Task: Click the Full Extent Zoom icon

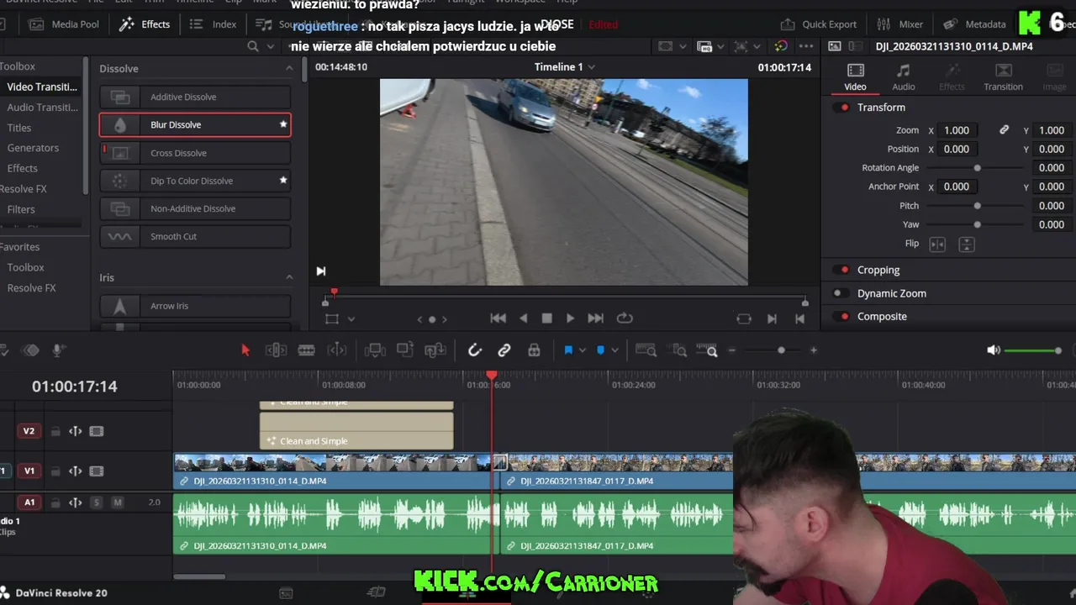Action: click(646, 350)
